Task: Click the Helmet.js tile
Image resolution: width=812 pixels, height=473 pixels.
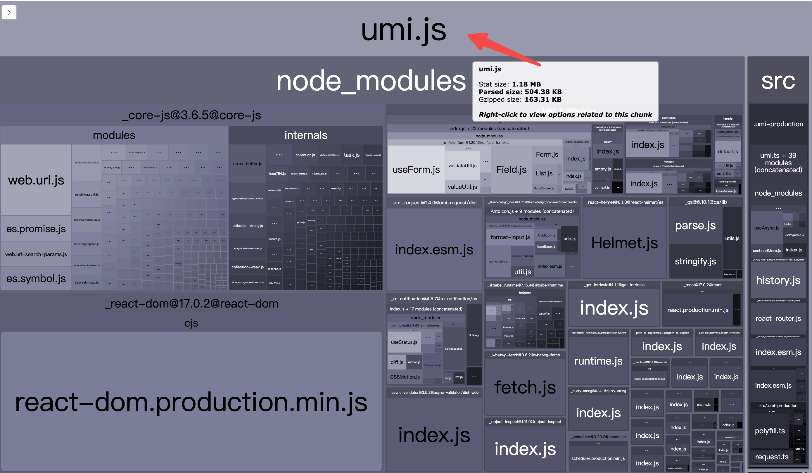Action: coord(624,243)
